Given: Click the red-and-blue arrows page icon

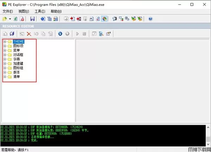Looking at the screenshot, I should 98,19.
